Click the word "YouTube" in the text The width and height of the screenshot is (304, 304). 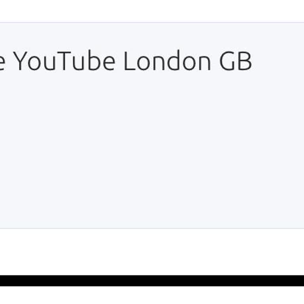64,62
